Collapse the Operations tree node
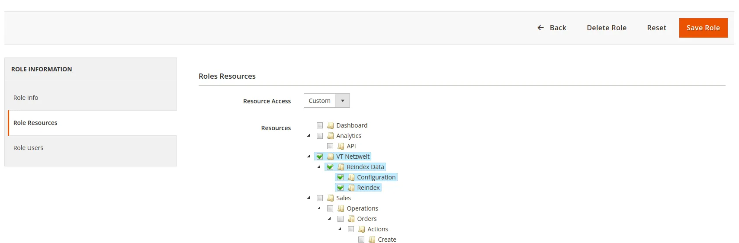 coord(319,208)
